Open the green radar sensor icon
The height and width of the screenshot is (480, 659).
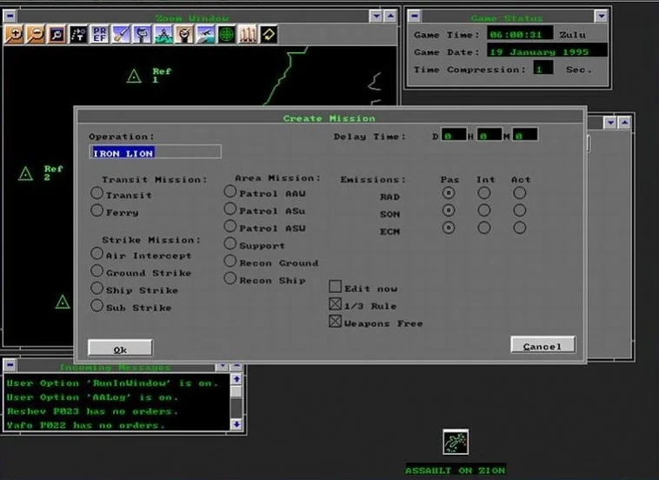click(x=227, y=34)
